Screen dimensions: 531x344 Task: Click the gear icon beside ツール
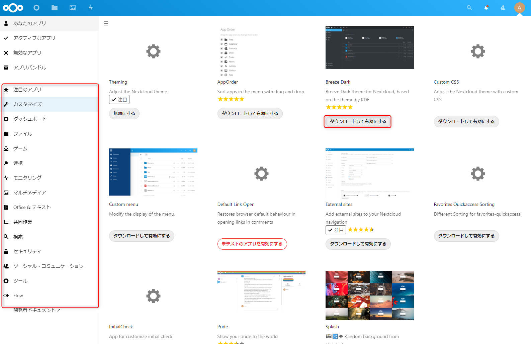pyautogui.click(x=6, y=281)
